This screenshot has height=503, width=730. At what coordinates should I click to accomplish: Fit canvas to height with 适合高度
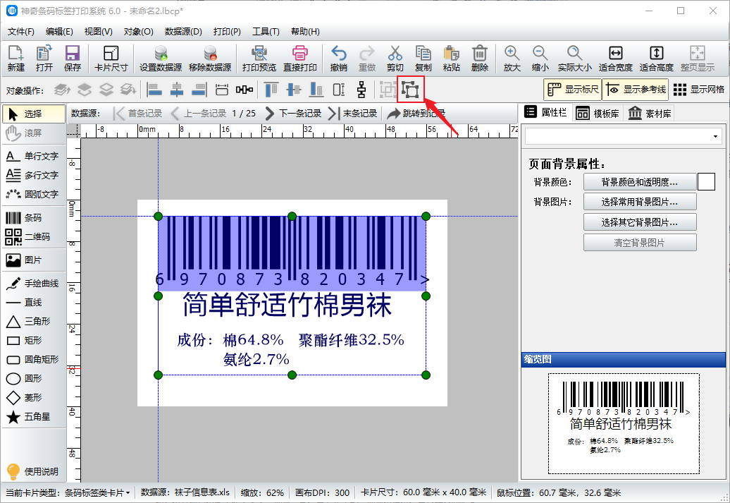pyautogui.click(x=657, y=59)
